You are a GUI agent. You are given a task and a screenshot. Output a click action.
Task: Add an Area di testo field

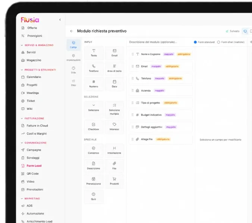tap(114, 68)
